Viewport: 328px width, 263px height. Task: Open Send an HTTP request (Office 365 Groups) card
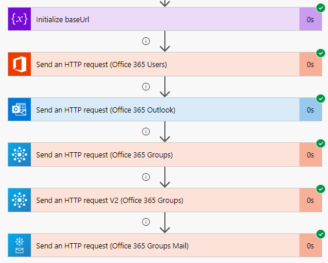point(165,155)
